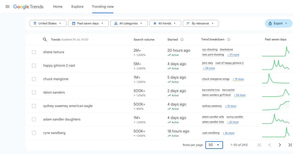Show the +15 more related queries

231,106
